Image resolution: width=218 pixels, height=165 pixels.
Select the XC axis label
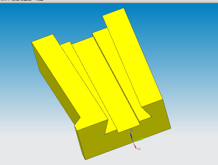pyautogui.click(x=139, y=149)
